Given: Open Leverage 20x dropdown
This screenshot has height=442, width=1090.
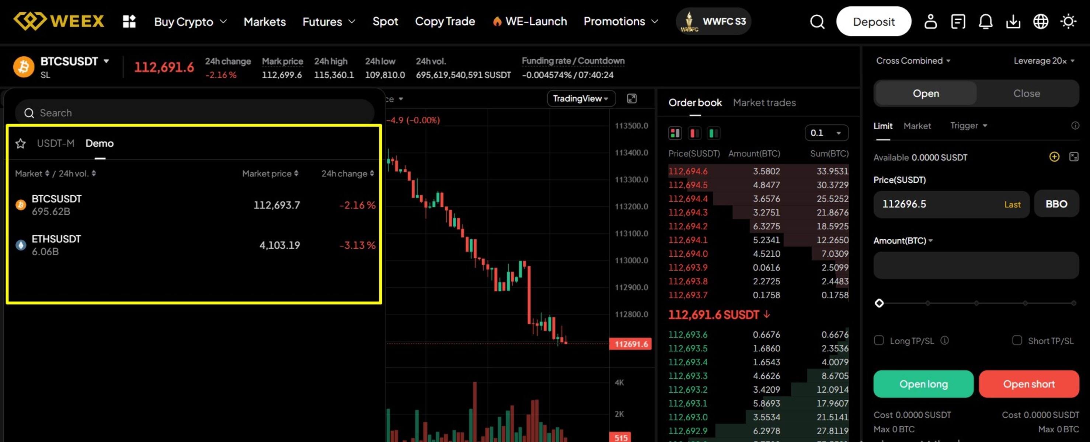Looking at the screenshot, I should pyautogui.click(x=1044, y=61).
